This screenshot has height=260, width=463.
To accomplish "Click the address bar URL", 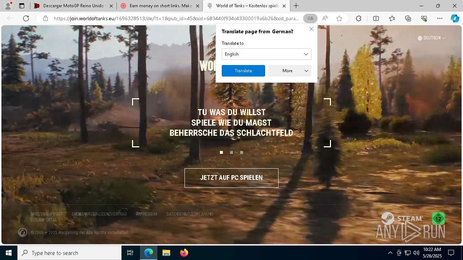I will point(176,18).
